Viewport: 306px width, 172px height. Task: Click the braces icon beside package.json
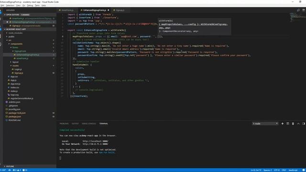7,117
